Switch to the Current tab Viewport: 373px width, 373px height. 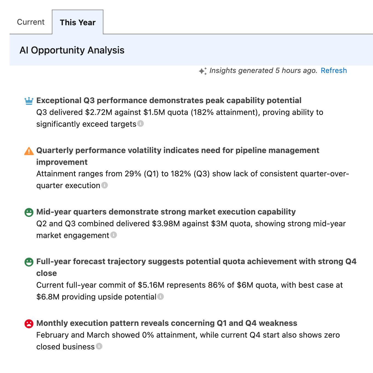coord(31,22)
